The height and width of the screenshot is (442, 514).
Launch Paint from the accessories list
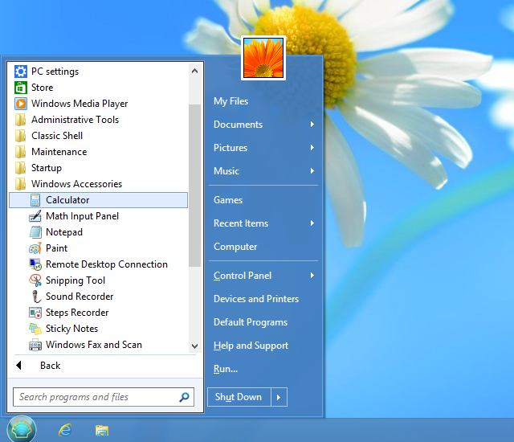click(x=35, y=248)
